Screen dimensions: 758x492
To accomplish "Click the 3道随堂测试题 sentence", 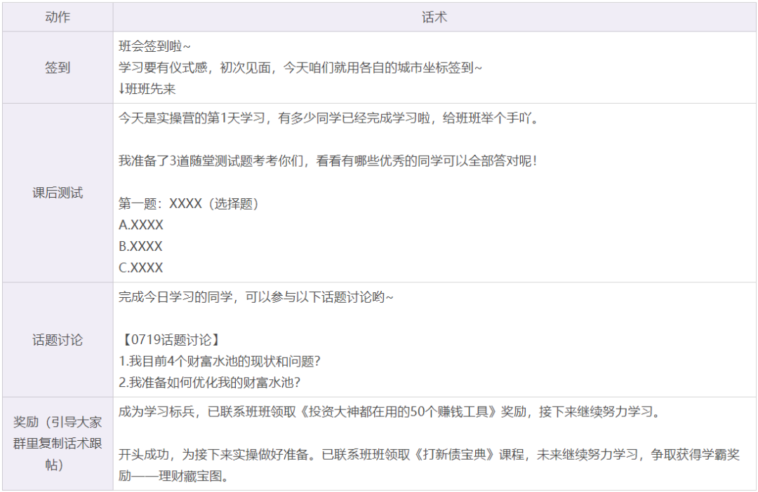I will pyautogui.click(x=328, y=160).
